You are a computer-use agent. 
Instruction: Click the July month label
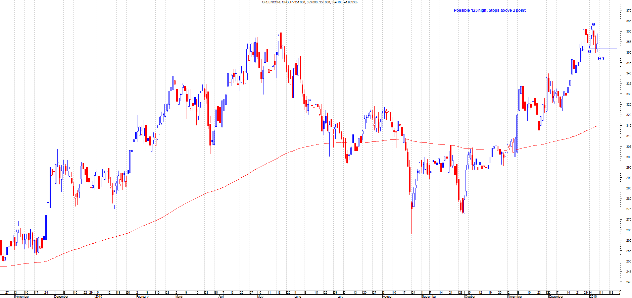click(340, 296)
